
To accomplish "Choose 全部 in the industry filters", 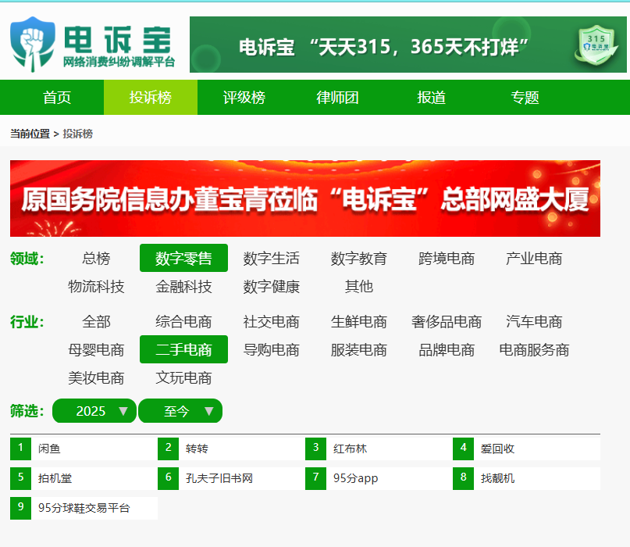I will tap(96, 322).
